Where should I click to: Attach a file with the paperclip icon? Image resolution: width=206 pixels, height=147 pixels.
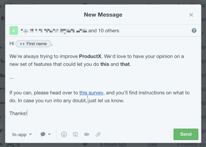[x=98, y=135]
